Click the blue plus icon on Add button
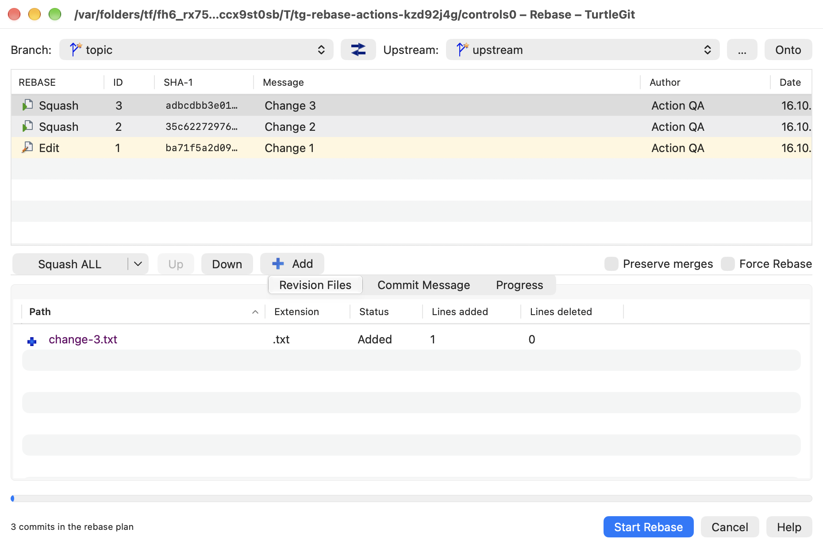 click(x=278, y=264)
